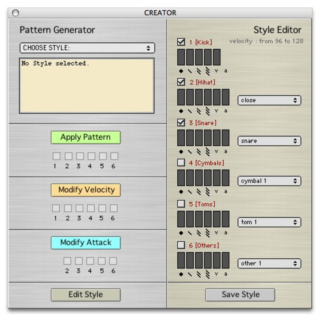Click the first bar in the Others row
The image size is (319, 320).
point(181,260)
